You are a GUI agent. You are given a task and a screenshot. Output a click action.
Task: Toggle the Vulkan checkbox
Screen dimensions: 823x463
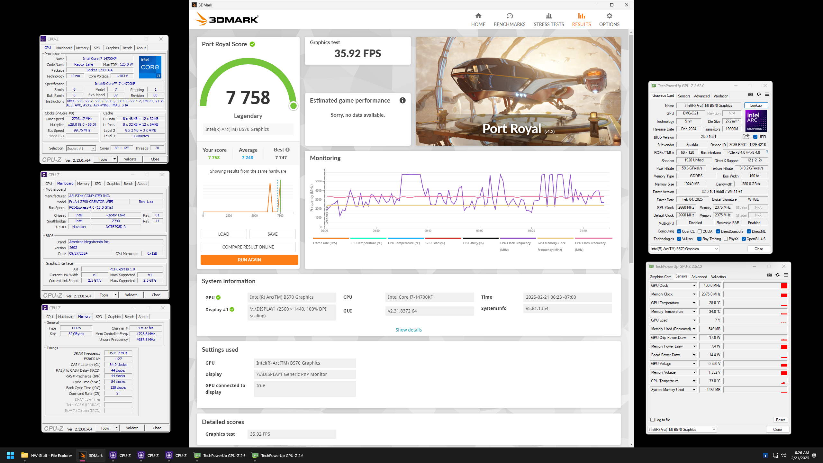click(x=679, y=239)
